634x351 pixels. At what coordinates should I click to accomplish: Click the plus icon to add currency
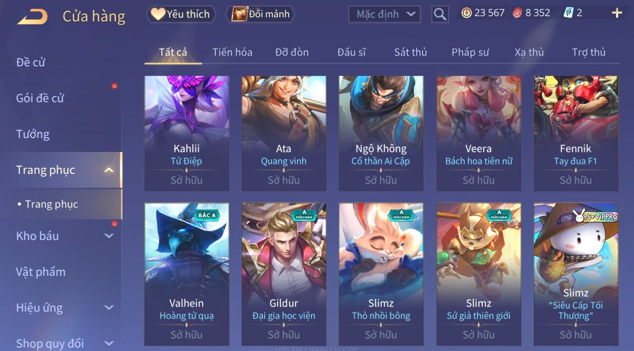(x=617, y=13)
